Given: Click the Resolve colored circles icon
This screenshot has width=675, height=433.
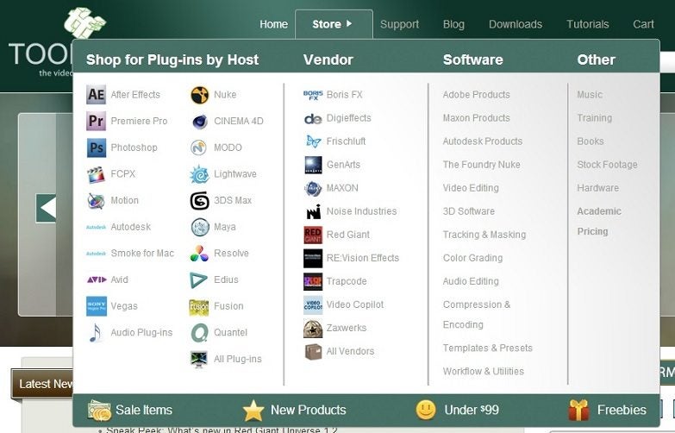Looking at the screenshot, I should click(x=199, y=254).
